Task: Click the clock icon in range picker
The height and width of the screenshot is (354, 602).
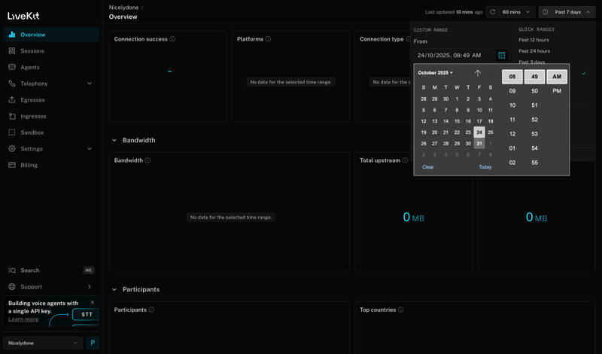Action: click(x=545, y=12)
